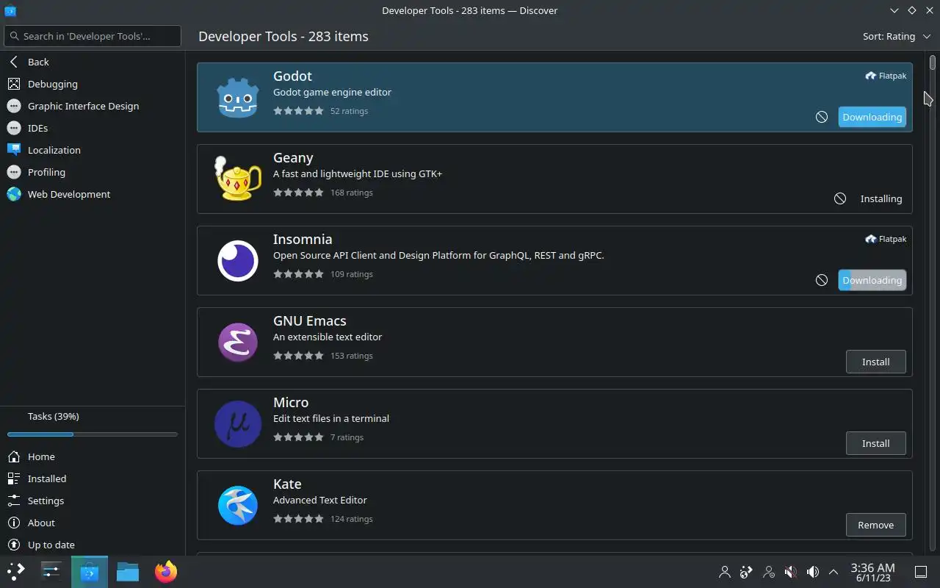Cancel the Godot download
Viewport: 940px width, 588px height.
click(x=822, y=117)
